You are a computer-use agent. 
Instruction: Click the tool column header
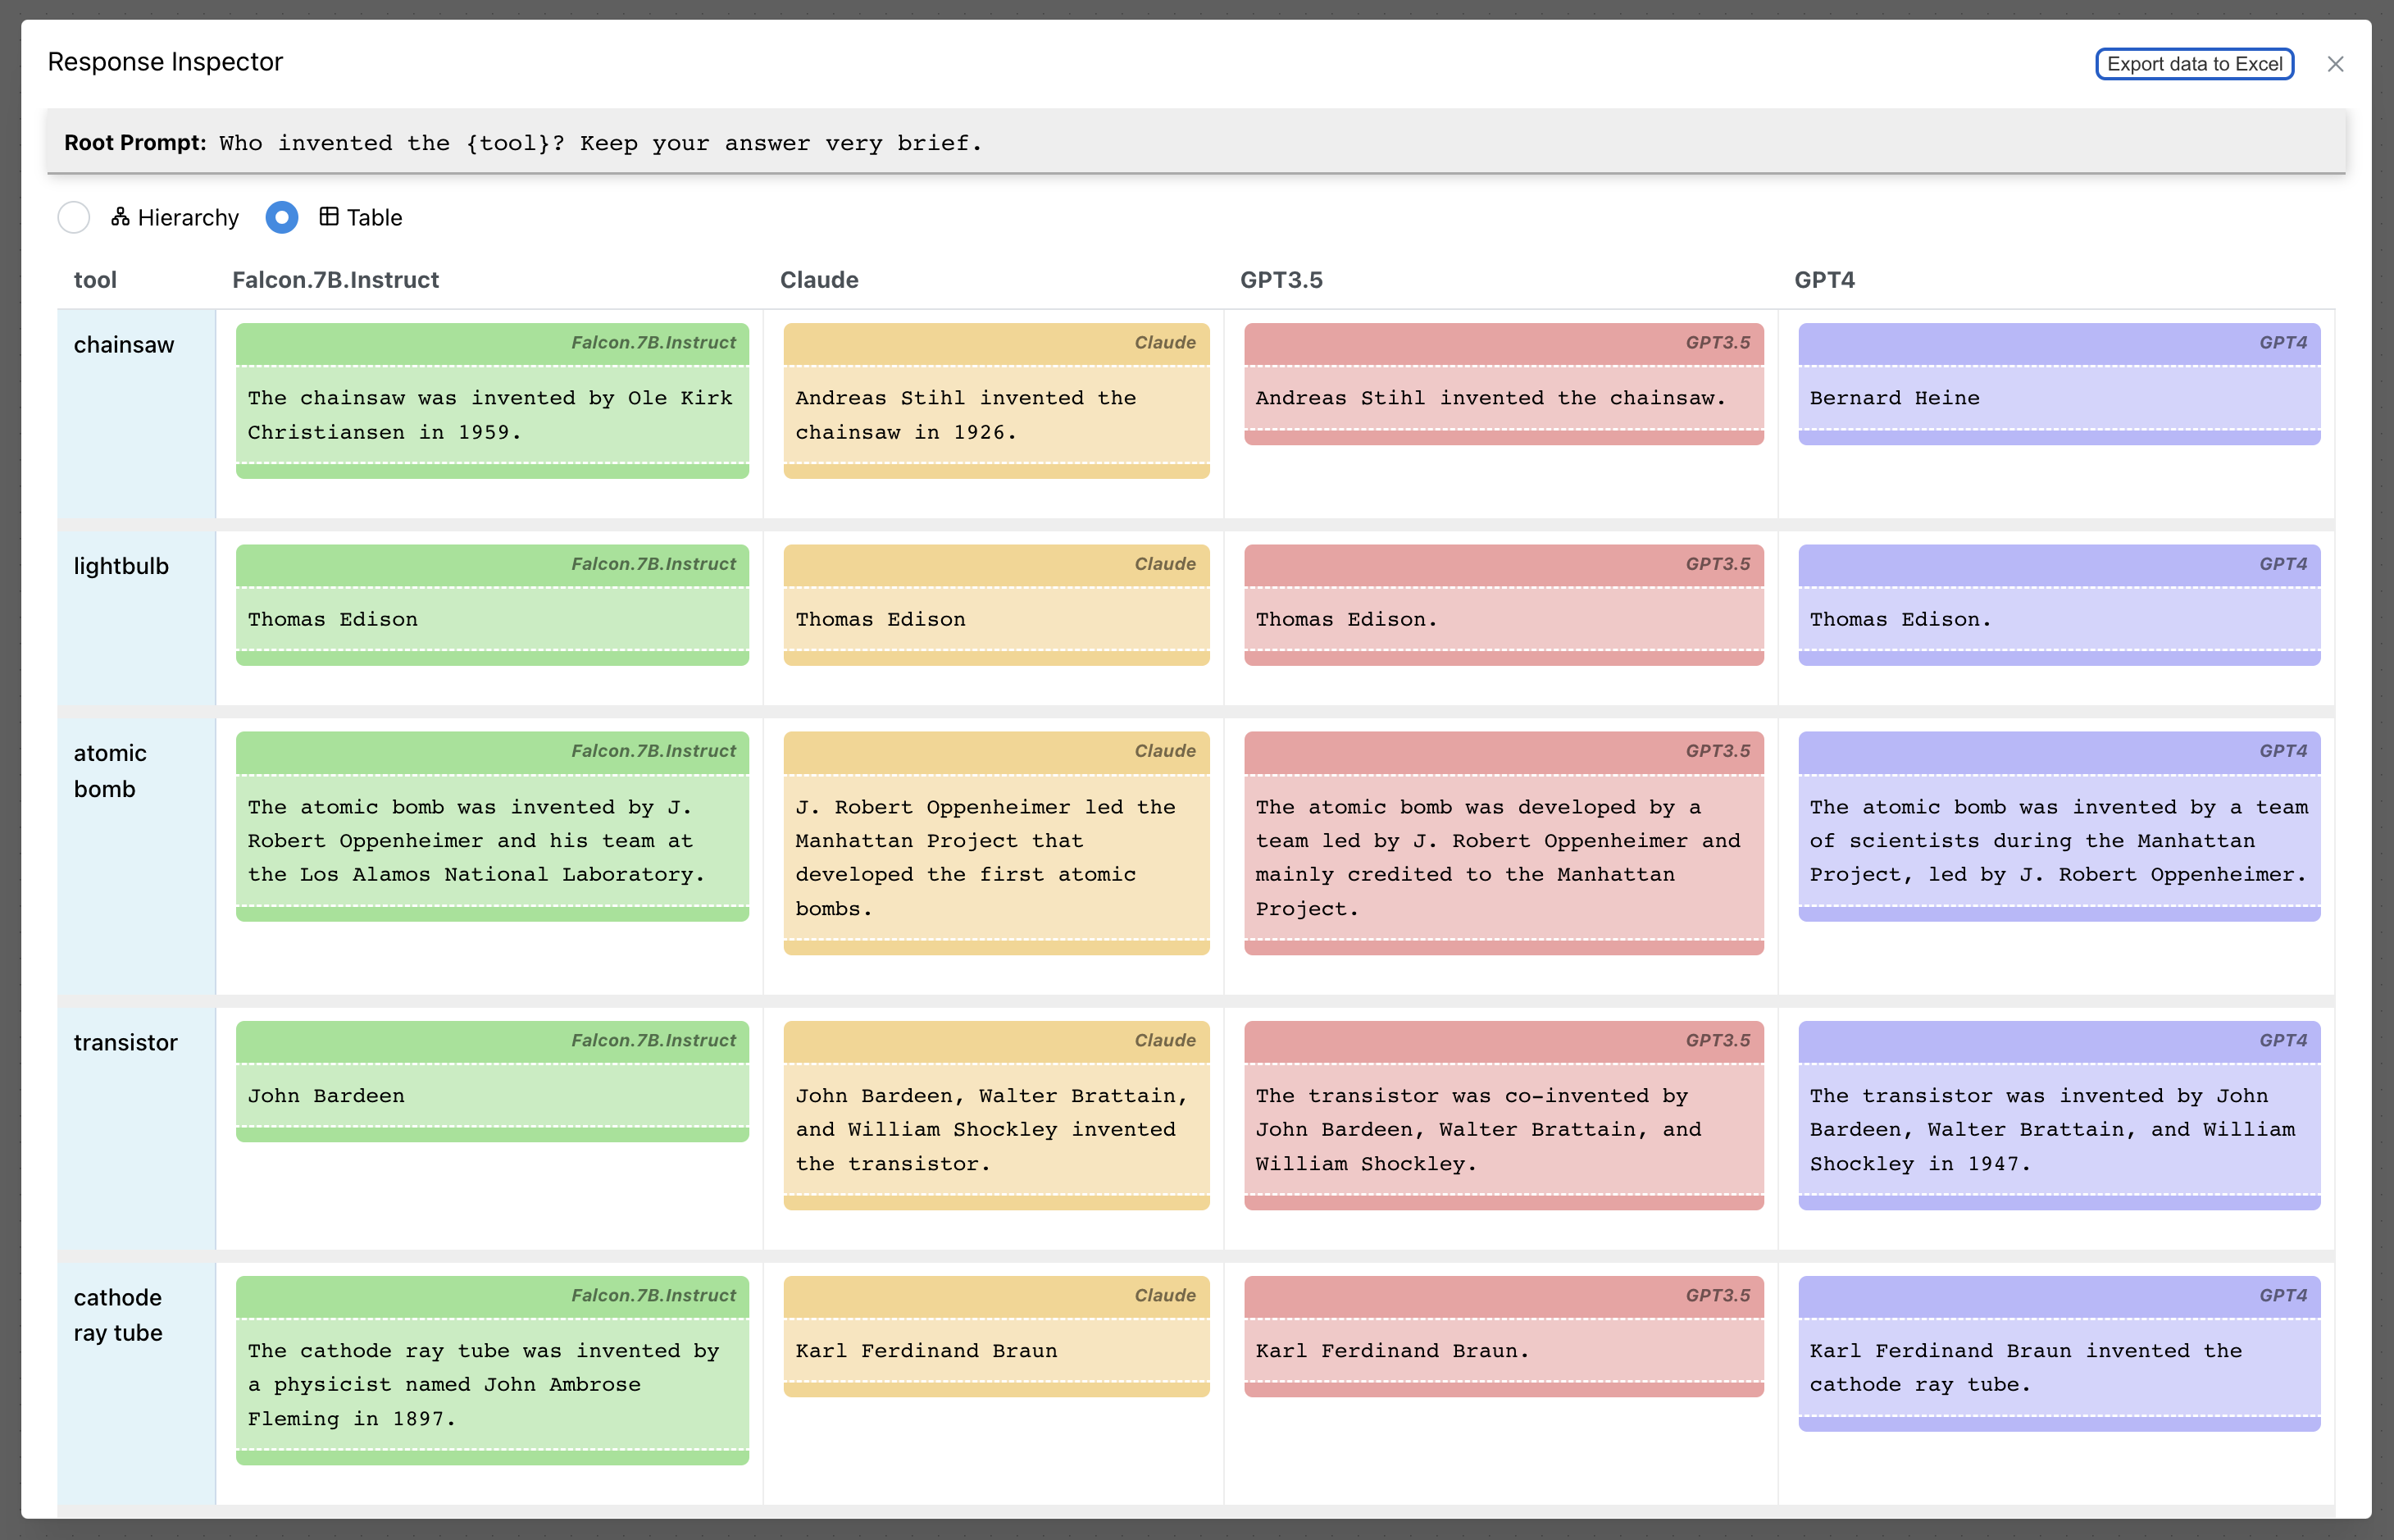95,280
